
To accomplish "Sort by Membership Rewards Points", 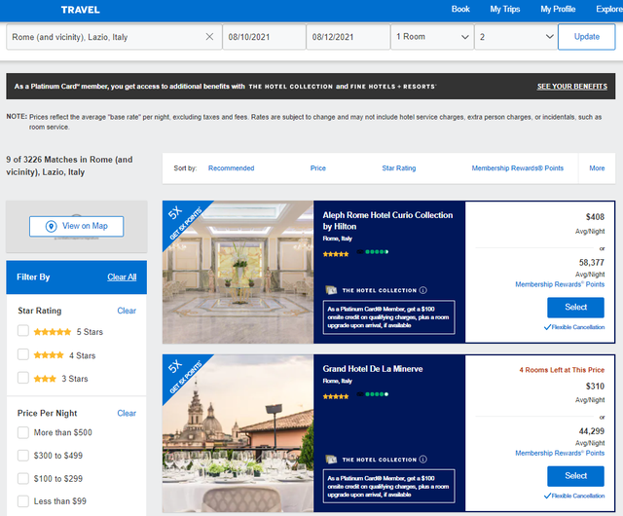I will [517, 168].
